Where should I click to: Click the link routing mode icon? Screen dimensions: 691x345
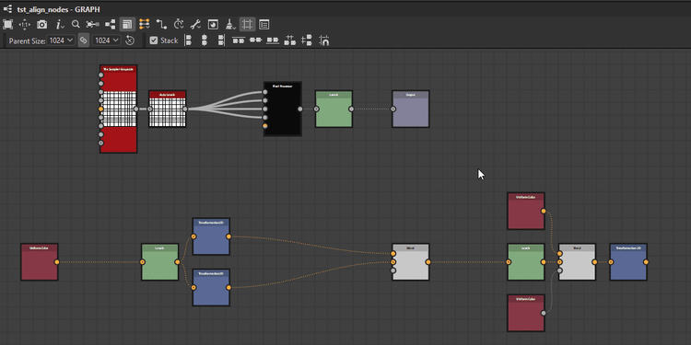click(x=161, y=24)
